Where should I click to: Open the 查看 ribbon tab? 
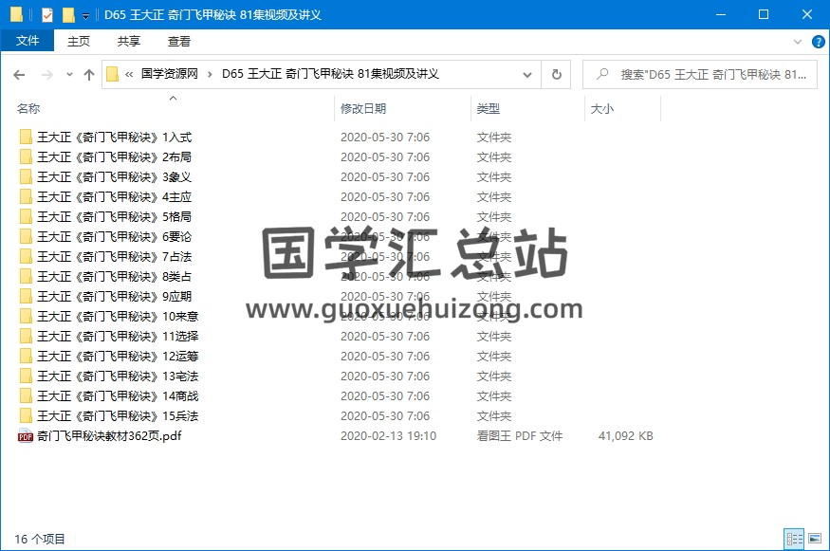click(179, 42)
